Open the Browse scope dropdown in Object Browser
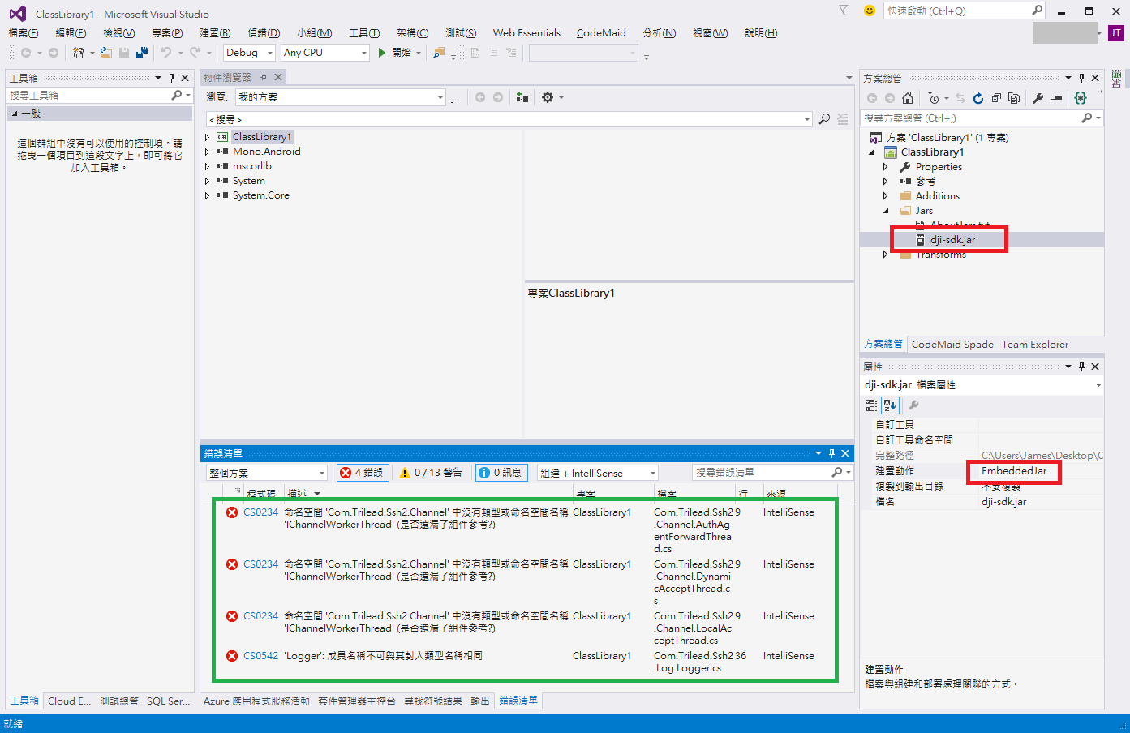 pyautogui.click(x=341, y=97)
